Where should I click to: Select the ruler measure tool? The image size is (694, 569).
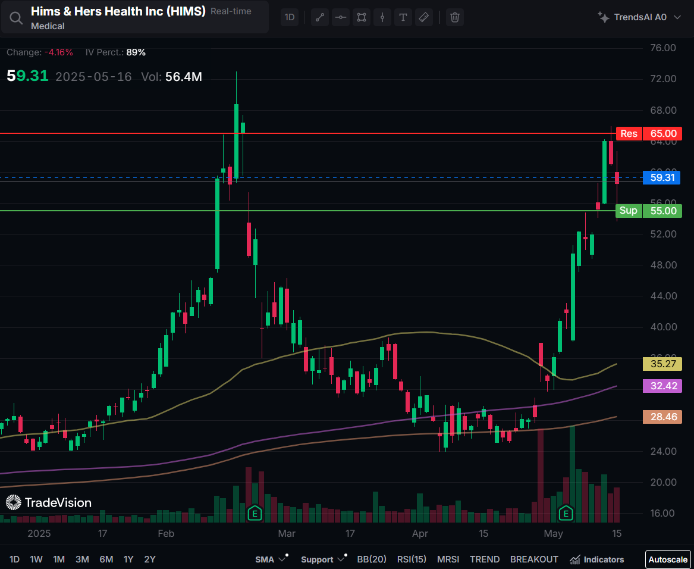click(423, 17)
